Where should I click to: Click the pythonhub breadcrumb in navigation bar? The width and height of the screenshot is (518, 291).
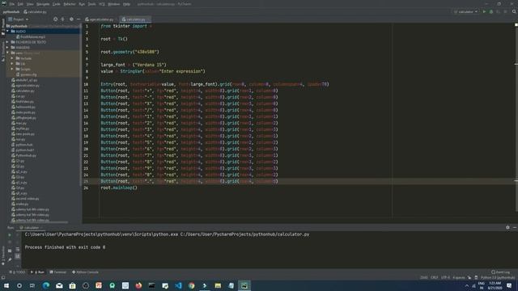pyautogui.click(x=11, y=12)
